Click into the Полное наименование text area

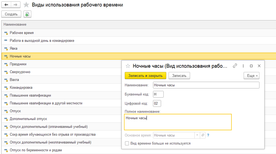coord(178,122)
